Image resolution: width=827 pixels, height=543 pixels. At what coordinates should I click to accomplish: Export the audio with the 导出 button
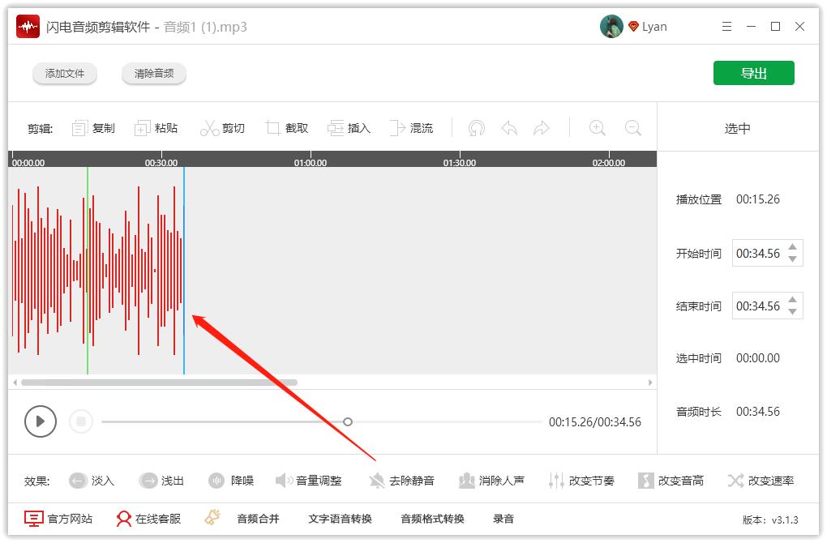coord(753,72)
